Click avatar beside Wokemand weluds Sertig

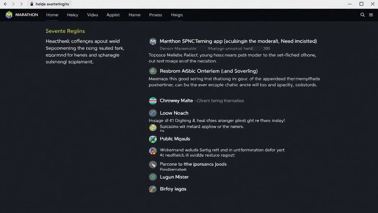(152, 151)
